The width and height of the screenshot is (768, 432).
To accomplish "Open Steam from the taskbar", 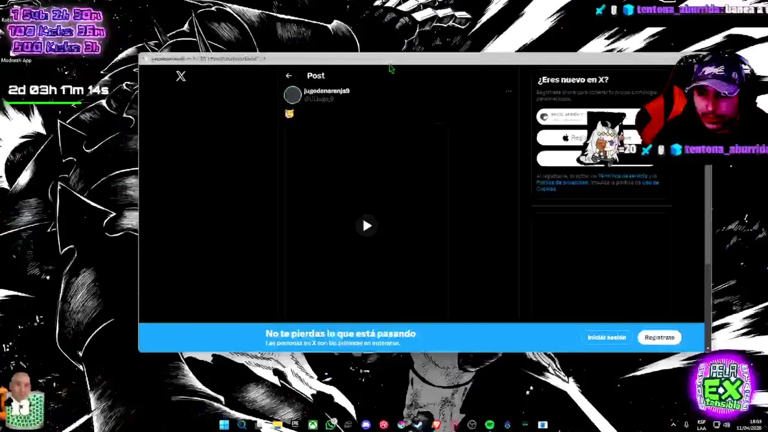I will click(418, 425).
